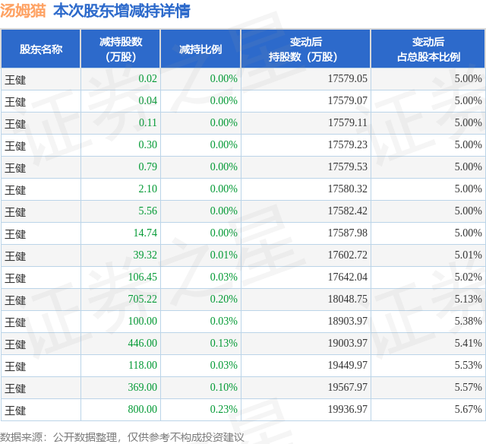Click the 17642.04 holdings value
This screenshot has width=486, height=444.
pos(348,277)
